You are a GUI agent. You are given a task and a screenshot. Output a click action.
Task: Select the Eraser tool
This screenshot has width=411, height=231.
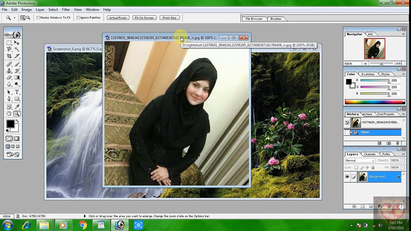click(9, 78)
